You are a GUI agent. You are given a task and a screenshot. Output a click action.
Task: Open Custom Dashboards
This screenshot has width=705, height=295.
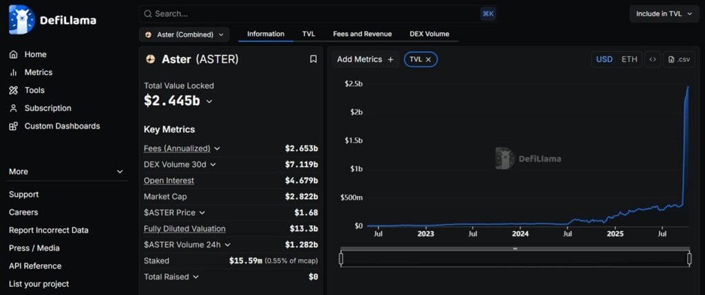61,126
